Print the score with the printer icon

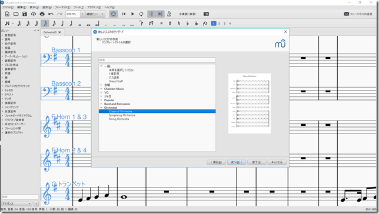click(x=42, y=14)
